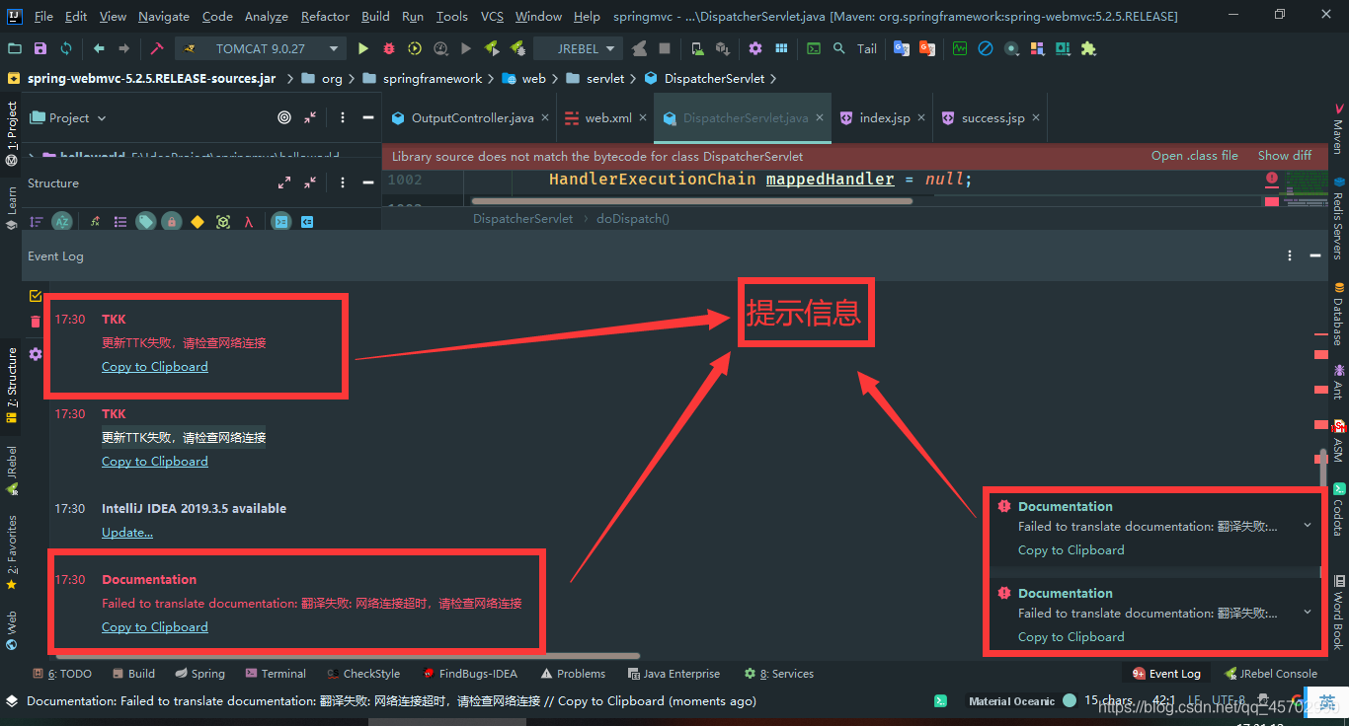1349x726 pixels.
Task: Start Debug with the red bug icon
Action: pyautogui.click(x=389, y=48)
